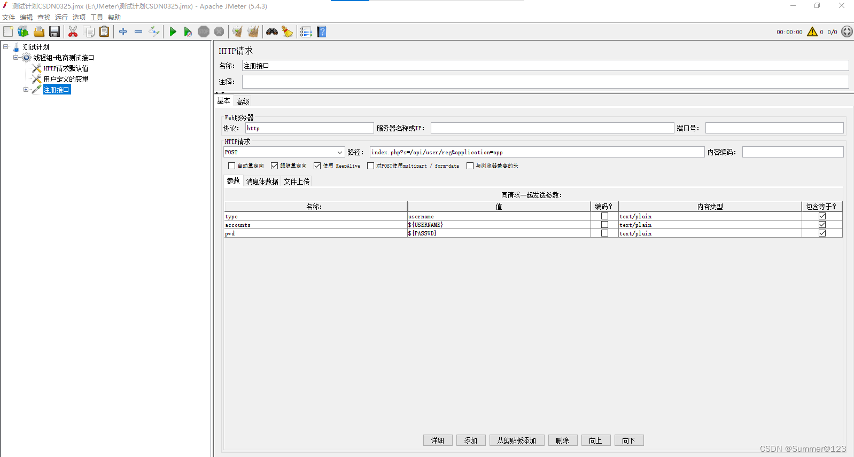The image size is (854, 457).
Task: Paste from clipboard toolbar icon
Action: click(104, 32)
